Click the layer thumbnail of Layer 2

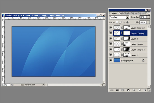pyautogui.click(x=117, y=39)
